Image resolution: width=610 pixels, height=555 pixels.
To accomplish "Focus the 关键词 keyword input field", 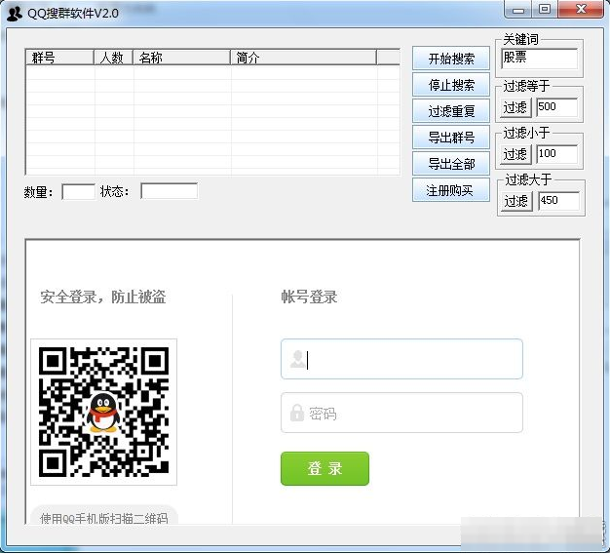I will [539, 59].
